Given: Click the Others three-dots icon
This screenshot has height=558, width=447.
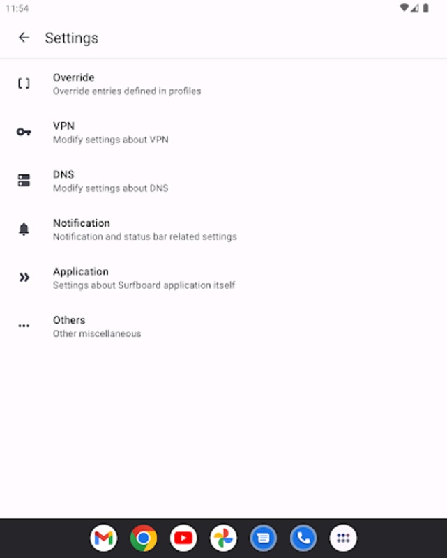Looking at the screenshot, I should (24, 326).
